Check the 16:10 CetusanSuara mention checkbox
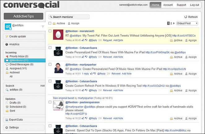 click(50, 81)
